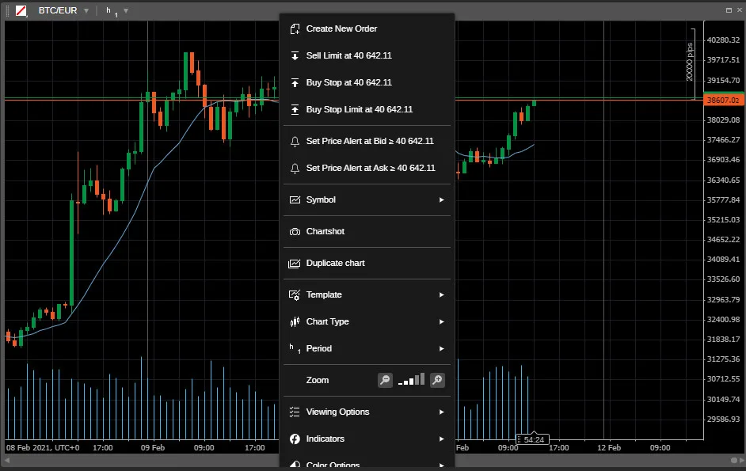The image size is (746, 471).
Task: Click the 40280.32 price axis label
Action: pos(723,40)
